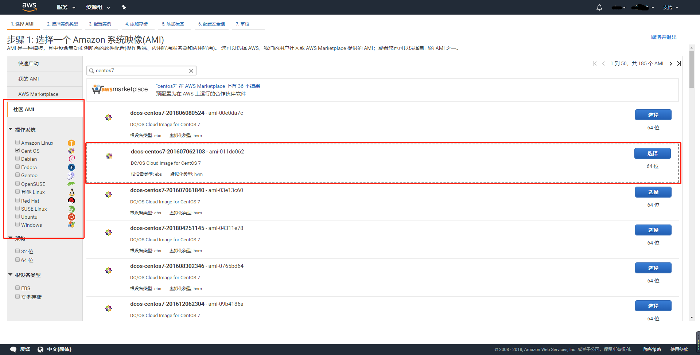Click the centos7 search input field
The height and width of the screenshot is (355, 700).
point(141,71)
